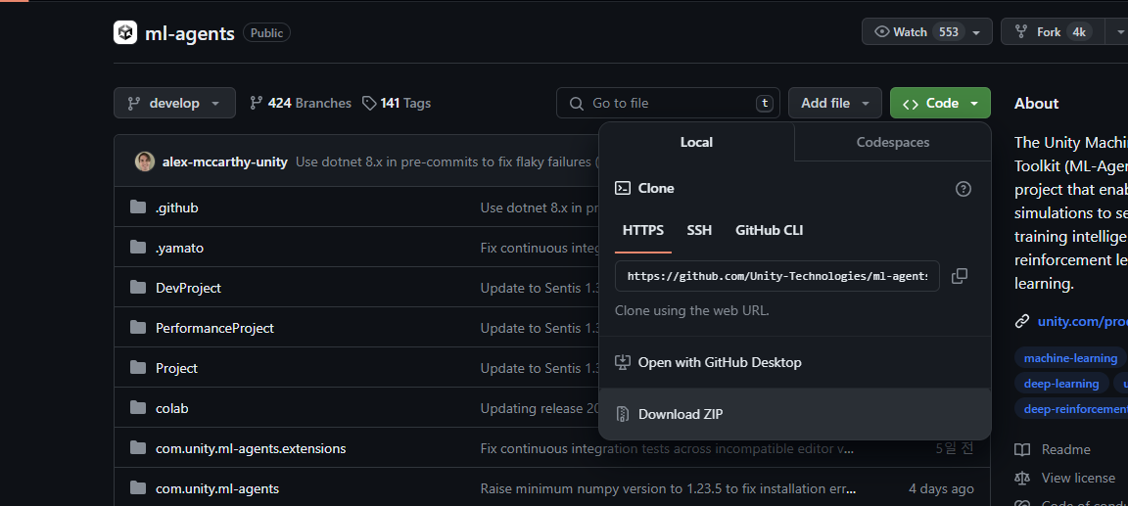This screenshot has width=1128, height=506.
Task: Click the colab folder icon
Action: (138, 407)
